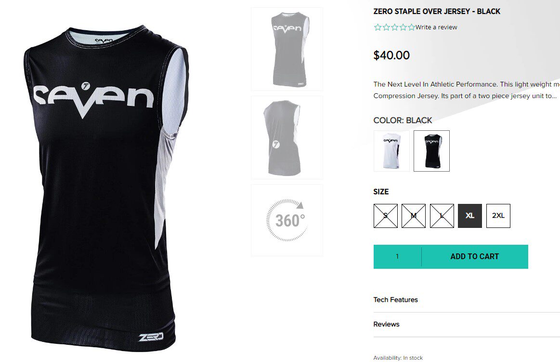Choose the white jersey color swatch
The height and width of the screenshot is (364, 560).
(x=391, y=151)
